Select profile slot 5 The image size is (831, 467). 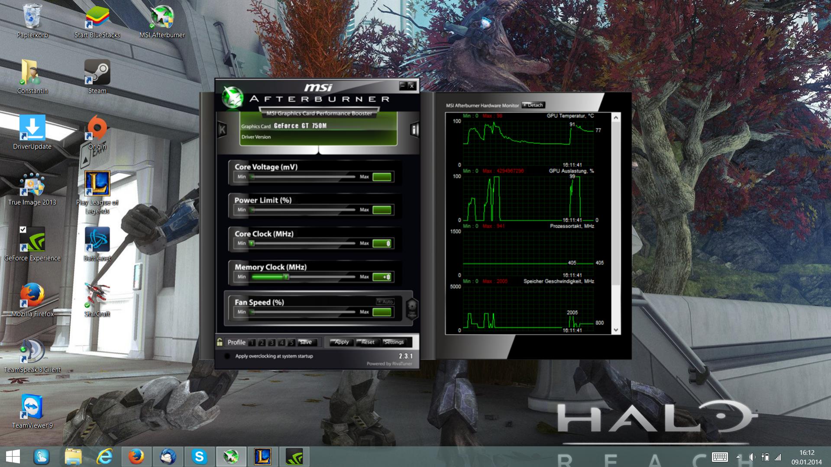tap(291, 342)
